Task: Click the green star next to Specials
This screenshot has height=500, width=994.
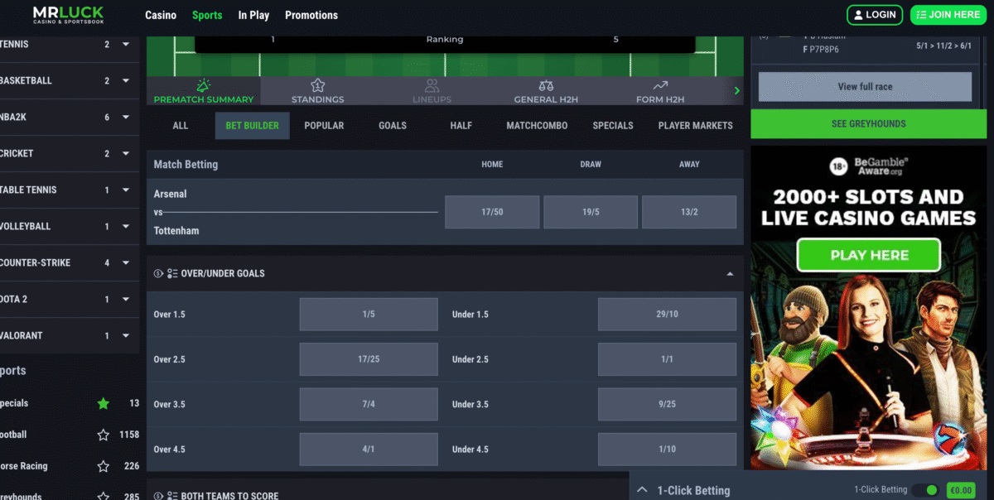Action: [104, 403]
